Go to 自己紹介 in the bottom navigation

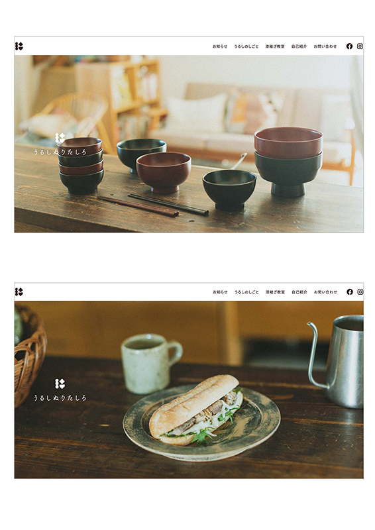(x=299, y=292)
